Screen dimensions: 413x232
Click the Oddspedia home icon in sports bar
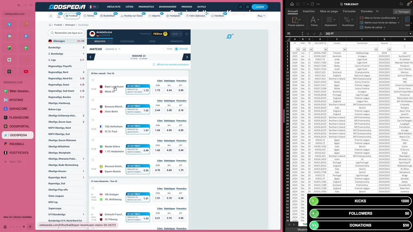(51, 16)
